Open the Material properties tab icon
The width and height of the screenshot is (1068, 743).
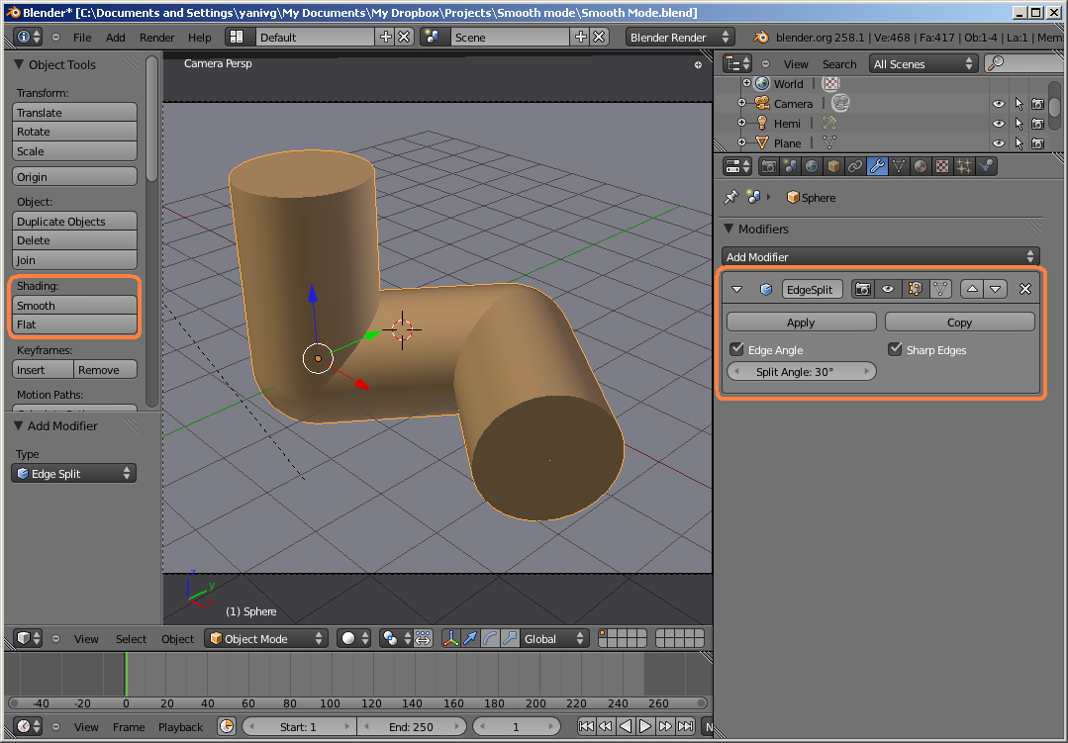point(921,166)
